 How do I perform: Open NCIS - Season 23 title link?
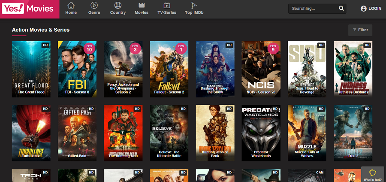point(261,92)
